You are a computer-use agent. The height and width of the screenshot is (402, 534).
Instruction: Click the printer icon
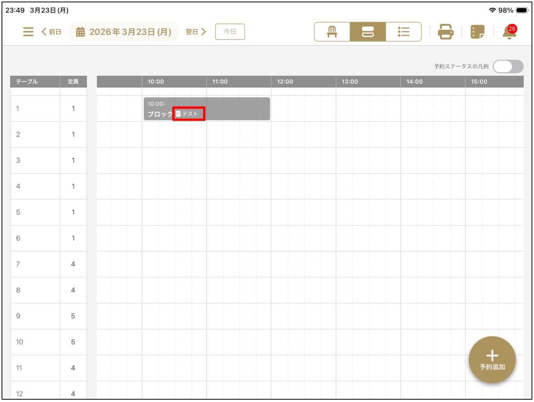445,32
